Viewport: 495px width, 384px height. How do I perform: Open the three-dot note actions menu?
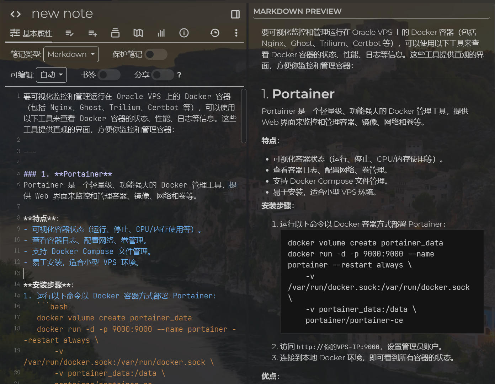click(236, 33)
